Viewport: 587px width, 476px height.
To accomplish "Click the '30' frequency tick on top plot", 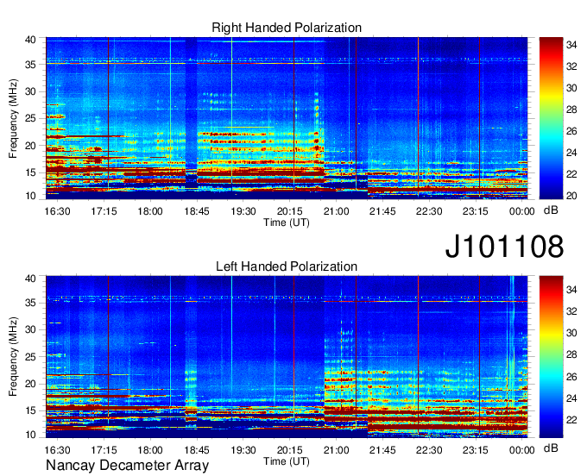I will click(30, 91).
